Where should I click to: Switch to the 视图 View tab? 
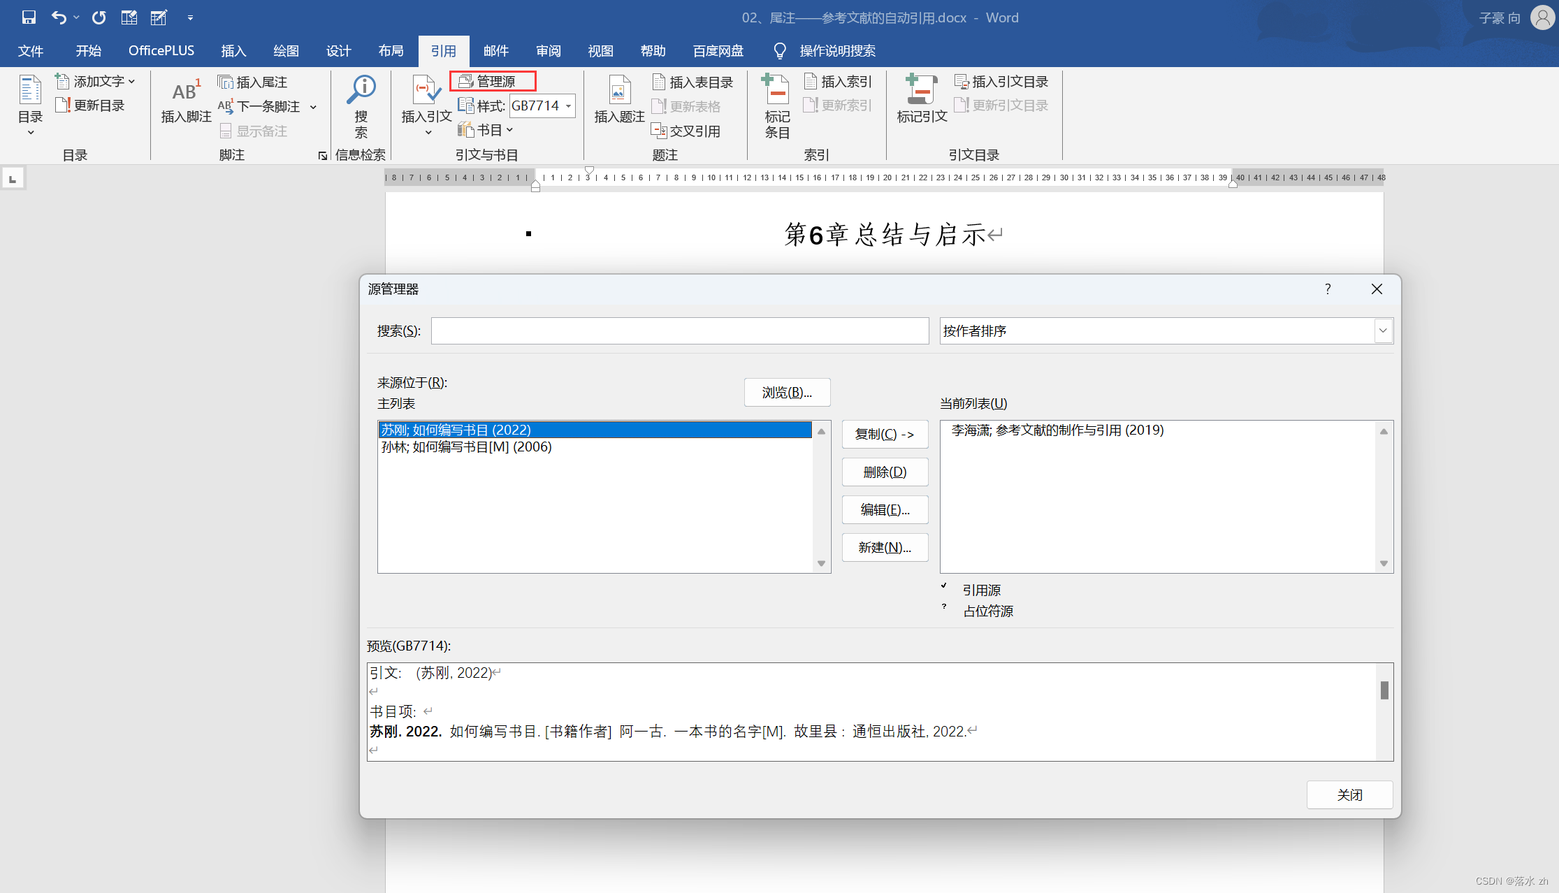click(600, 51)
